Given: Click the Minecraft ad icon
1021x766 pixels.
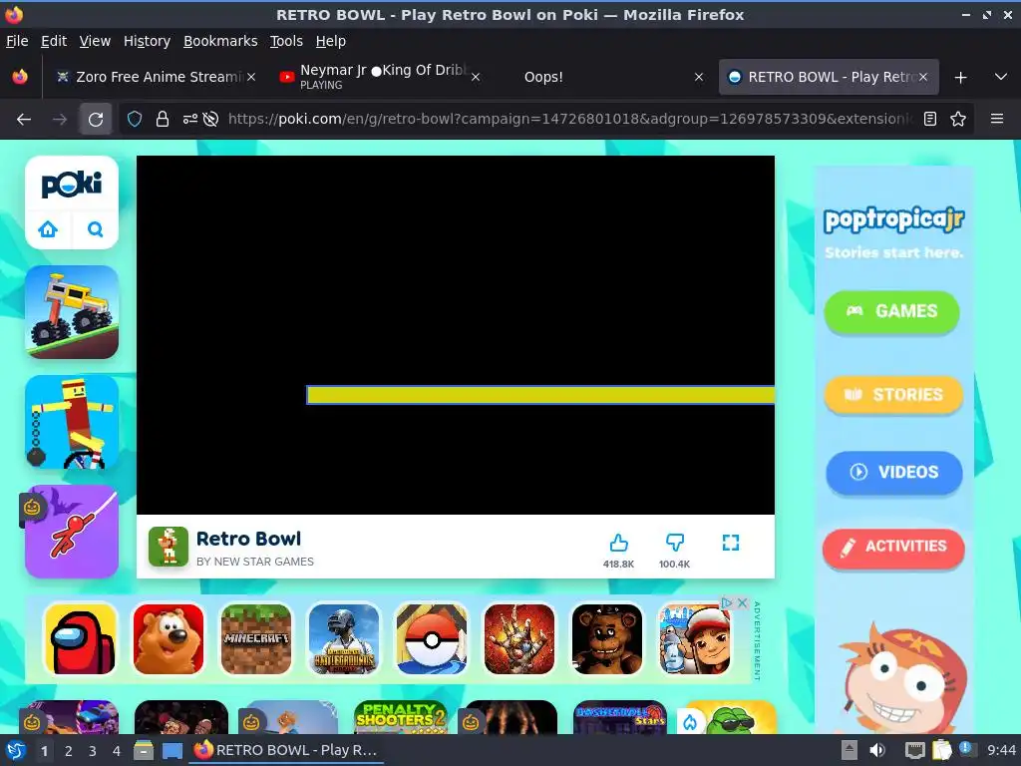Looking at the screenshot, I should [x=256, y=639].
